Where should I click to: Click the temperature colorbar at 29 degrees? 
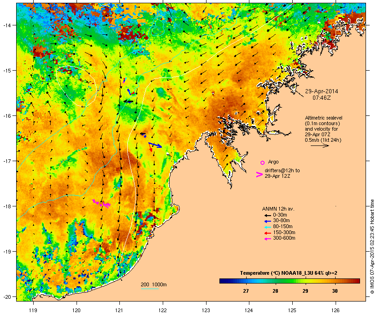[x=305, y=281]
